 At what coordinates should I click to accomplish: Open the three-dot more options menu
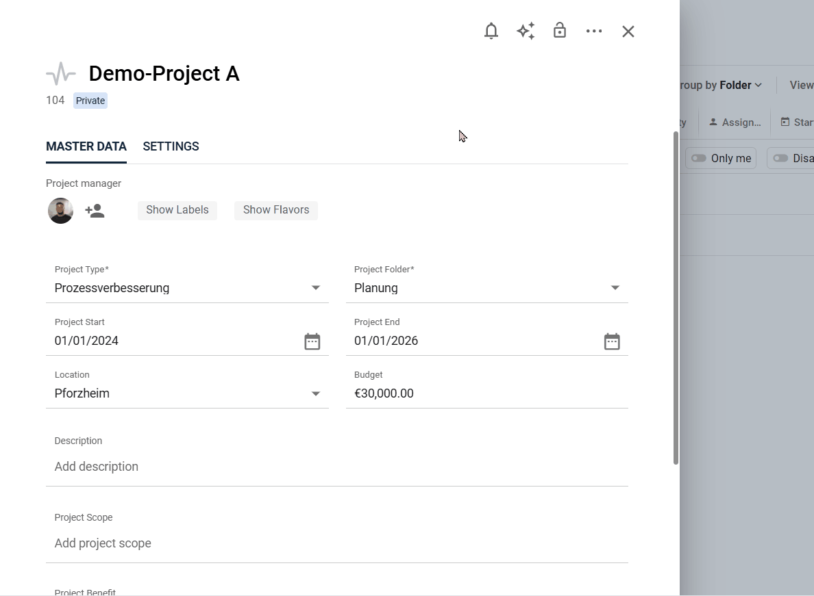[x=594, y=31]
